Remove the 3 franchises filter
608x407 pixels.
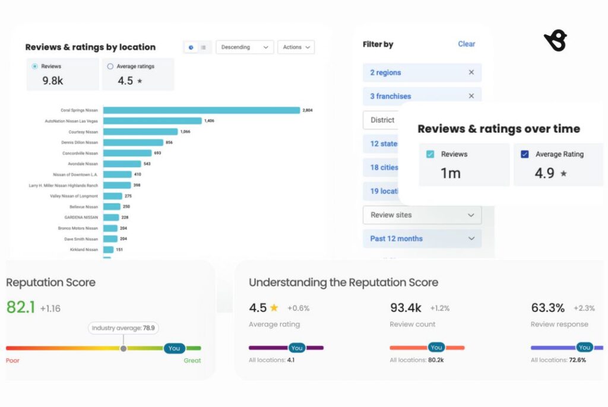[x=472, y=96]
